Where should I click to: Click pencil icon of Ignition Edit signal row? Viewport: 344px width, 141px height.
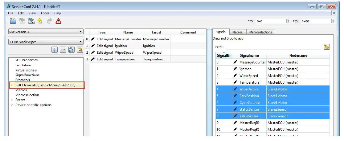93,46
